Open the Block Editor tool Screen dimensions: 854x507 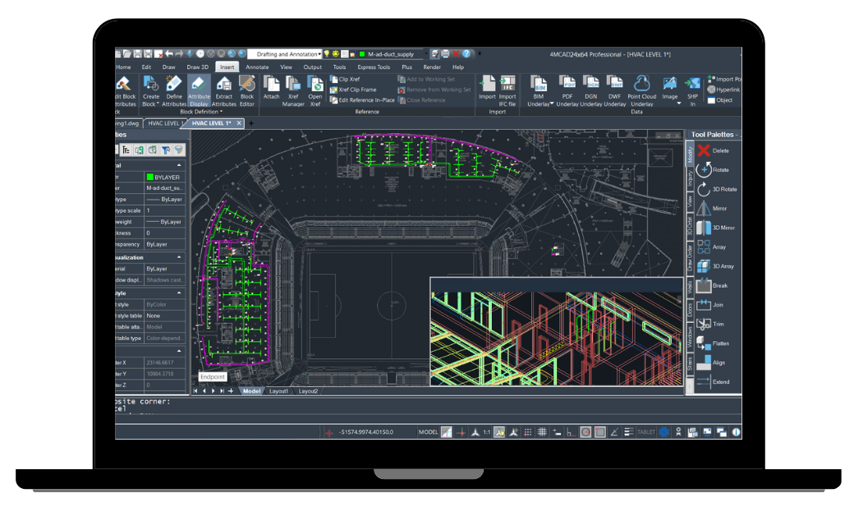(x=246, y=90)
